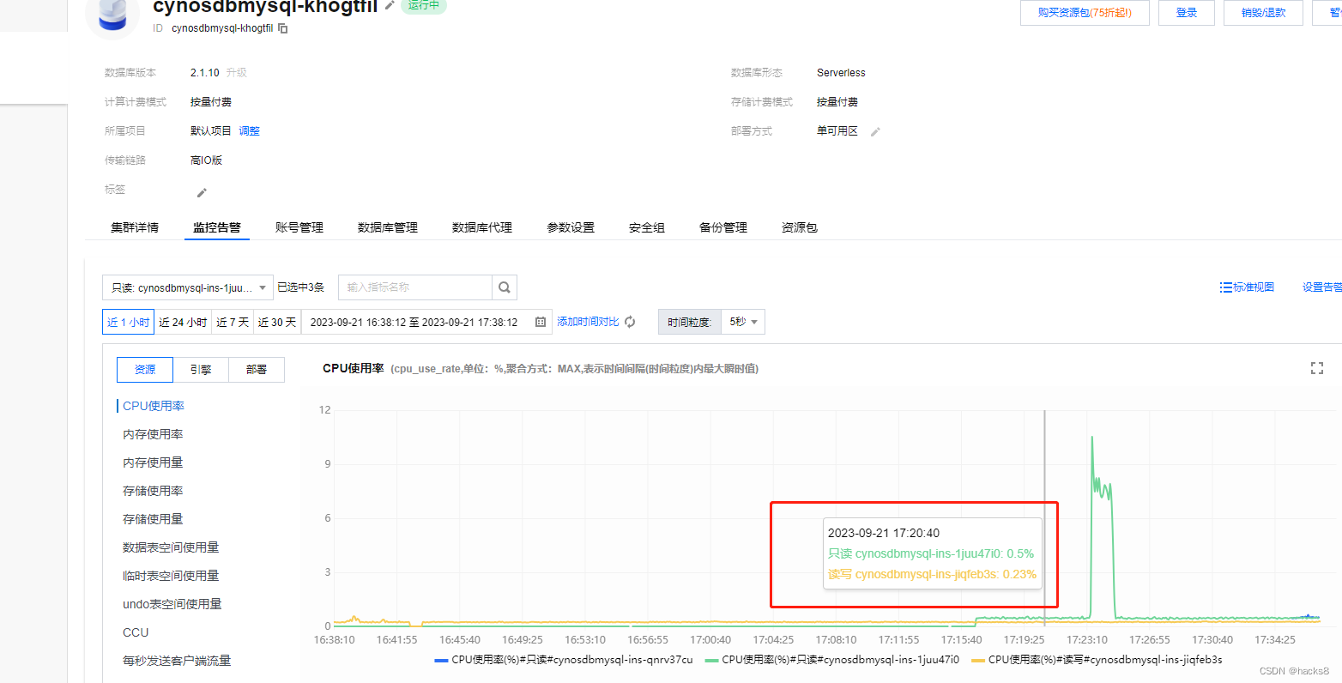This screenshot has width=1342, height=683.
Task: Click the date range field
Action: (x=426, y=322)
